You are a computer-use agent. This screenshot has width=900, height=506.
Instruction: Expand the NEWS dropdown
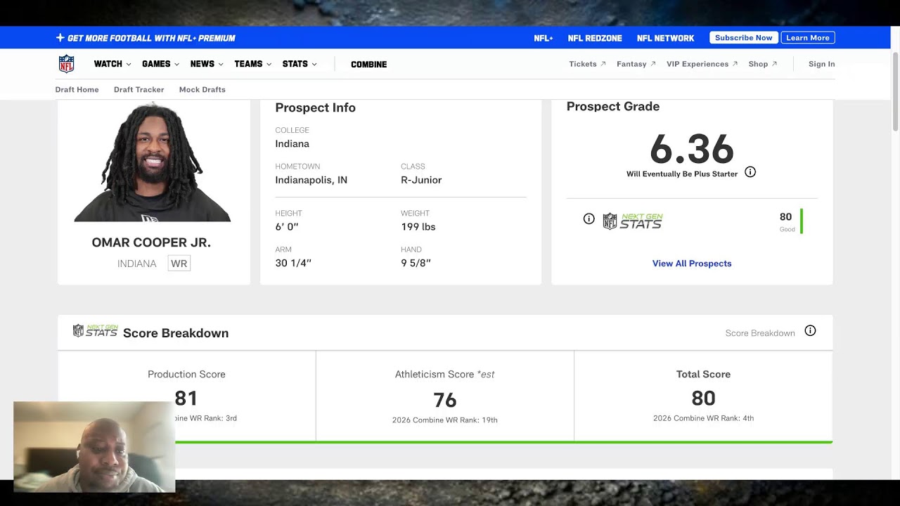[x=207, y=64]
